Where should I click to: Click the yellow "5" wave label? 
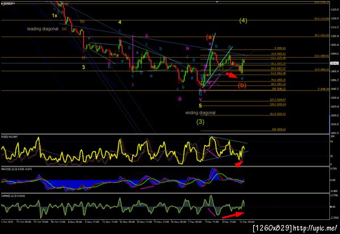coord(201,106)
